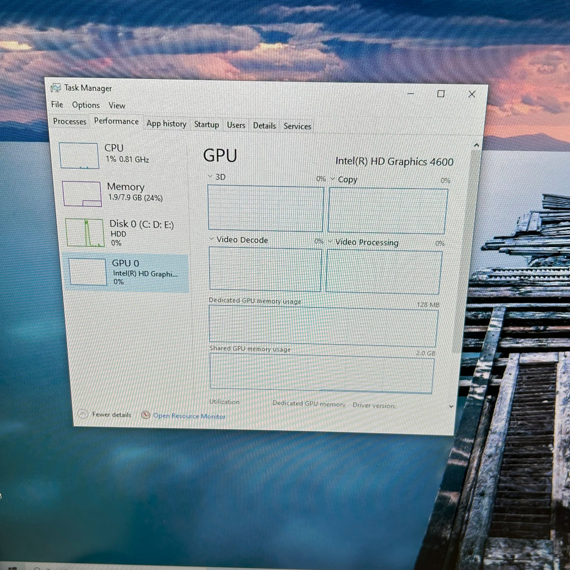The image size is (570, 570).
Task: Select Disk 0 (C: D: E:) entry
Action: click(x=126, y=233)
